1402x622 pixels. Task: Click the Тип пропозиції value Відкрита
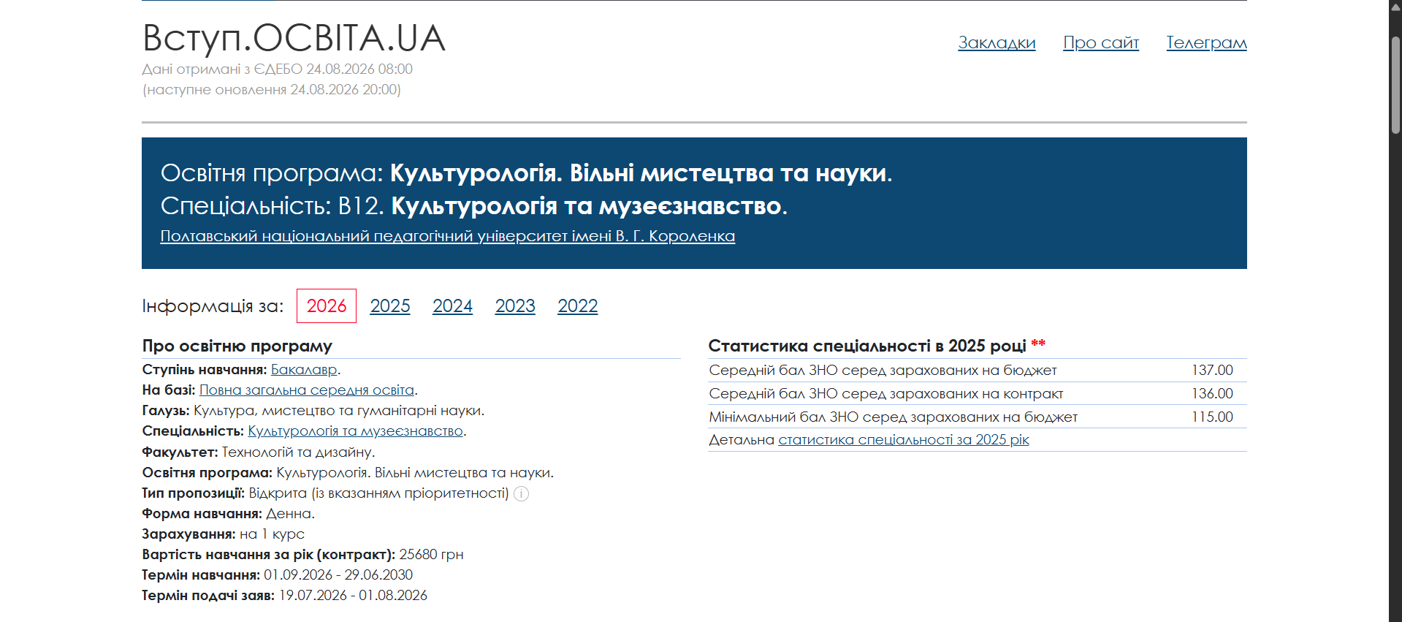tap(378, 493)
